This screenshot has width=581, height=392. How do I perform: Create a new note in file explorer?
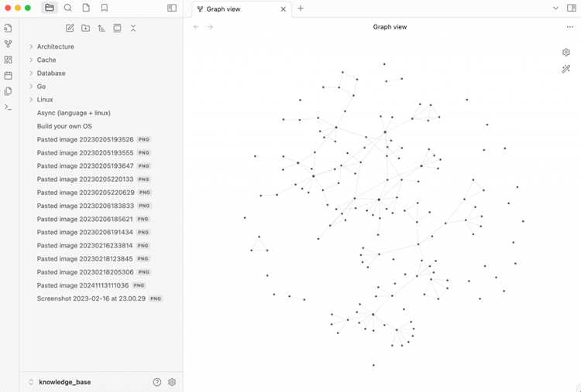70,28
